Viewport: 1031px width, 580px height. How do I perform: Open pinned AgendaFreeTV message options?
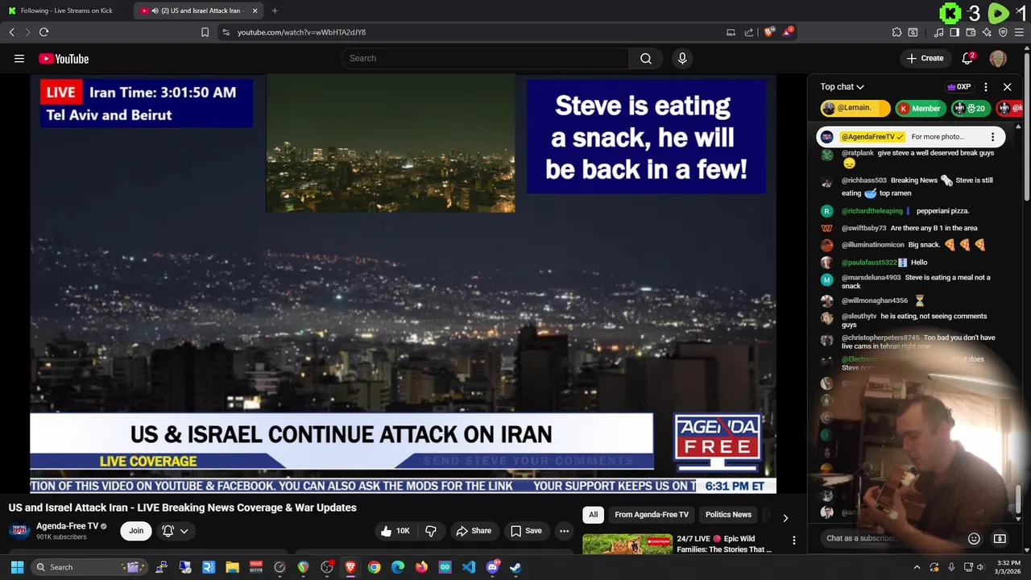click(x=992, y=137)
